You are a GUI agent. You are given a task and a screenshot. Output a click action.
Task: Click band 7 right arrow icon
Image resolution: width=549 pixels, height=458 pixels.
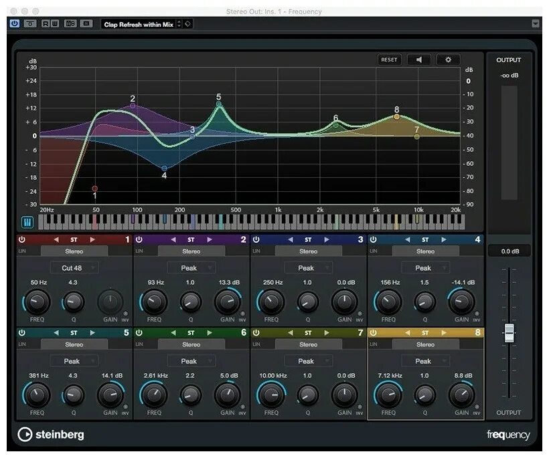coord(326,333)
